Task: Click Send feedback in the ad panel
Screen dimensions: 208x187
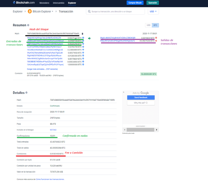Action: point(141,98)
